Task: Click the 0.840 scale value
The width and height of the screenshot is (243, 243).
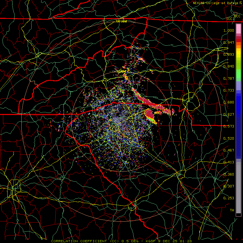Action: 229,66
